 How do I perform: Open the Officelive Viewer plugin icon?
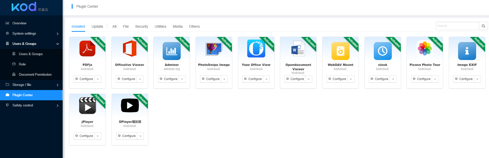(129, 49)
